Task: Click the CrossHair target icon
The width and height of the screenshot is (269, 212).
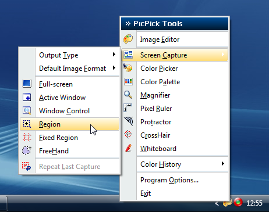Action: [128, 134]
